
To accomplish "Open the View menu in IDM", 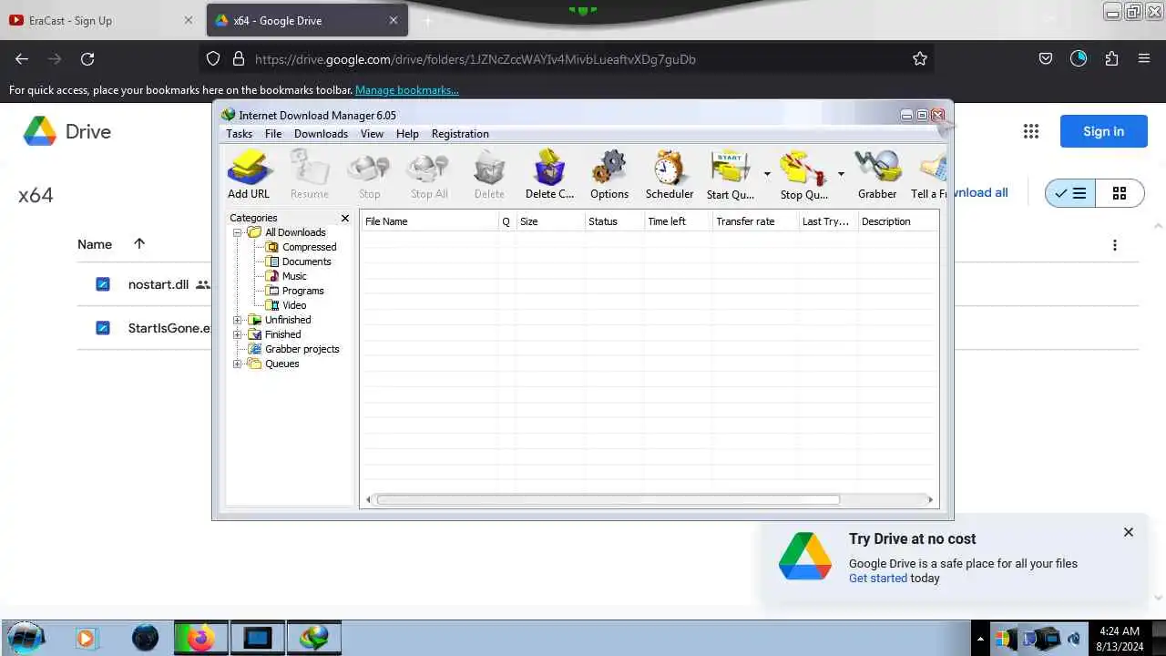I will click(372, 134).
